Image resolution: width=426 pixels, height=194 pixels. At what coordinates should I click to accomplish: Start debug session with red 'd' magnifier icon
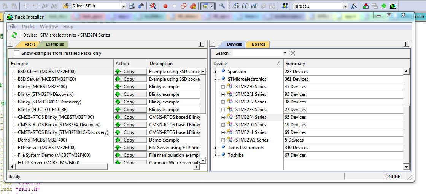pos(153,6)
